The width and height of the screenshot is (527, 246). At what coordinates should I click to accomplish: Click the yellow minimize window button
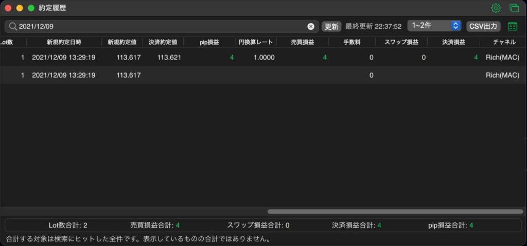coord(20,8)
